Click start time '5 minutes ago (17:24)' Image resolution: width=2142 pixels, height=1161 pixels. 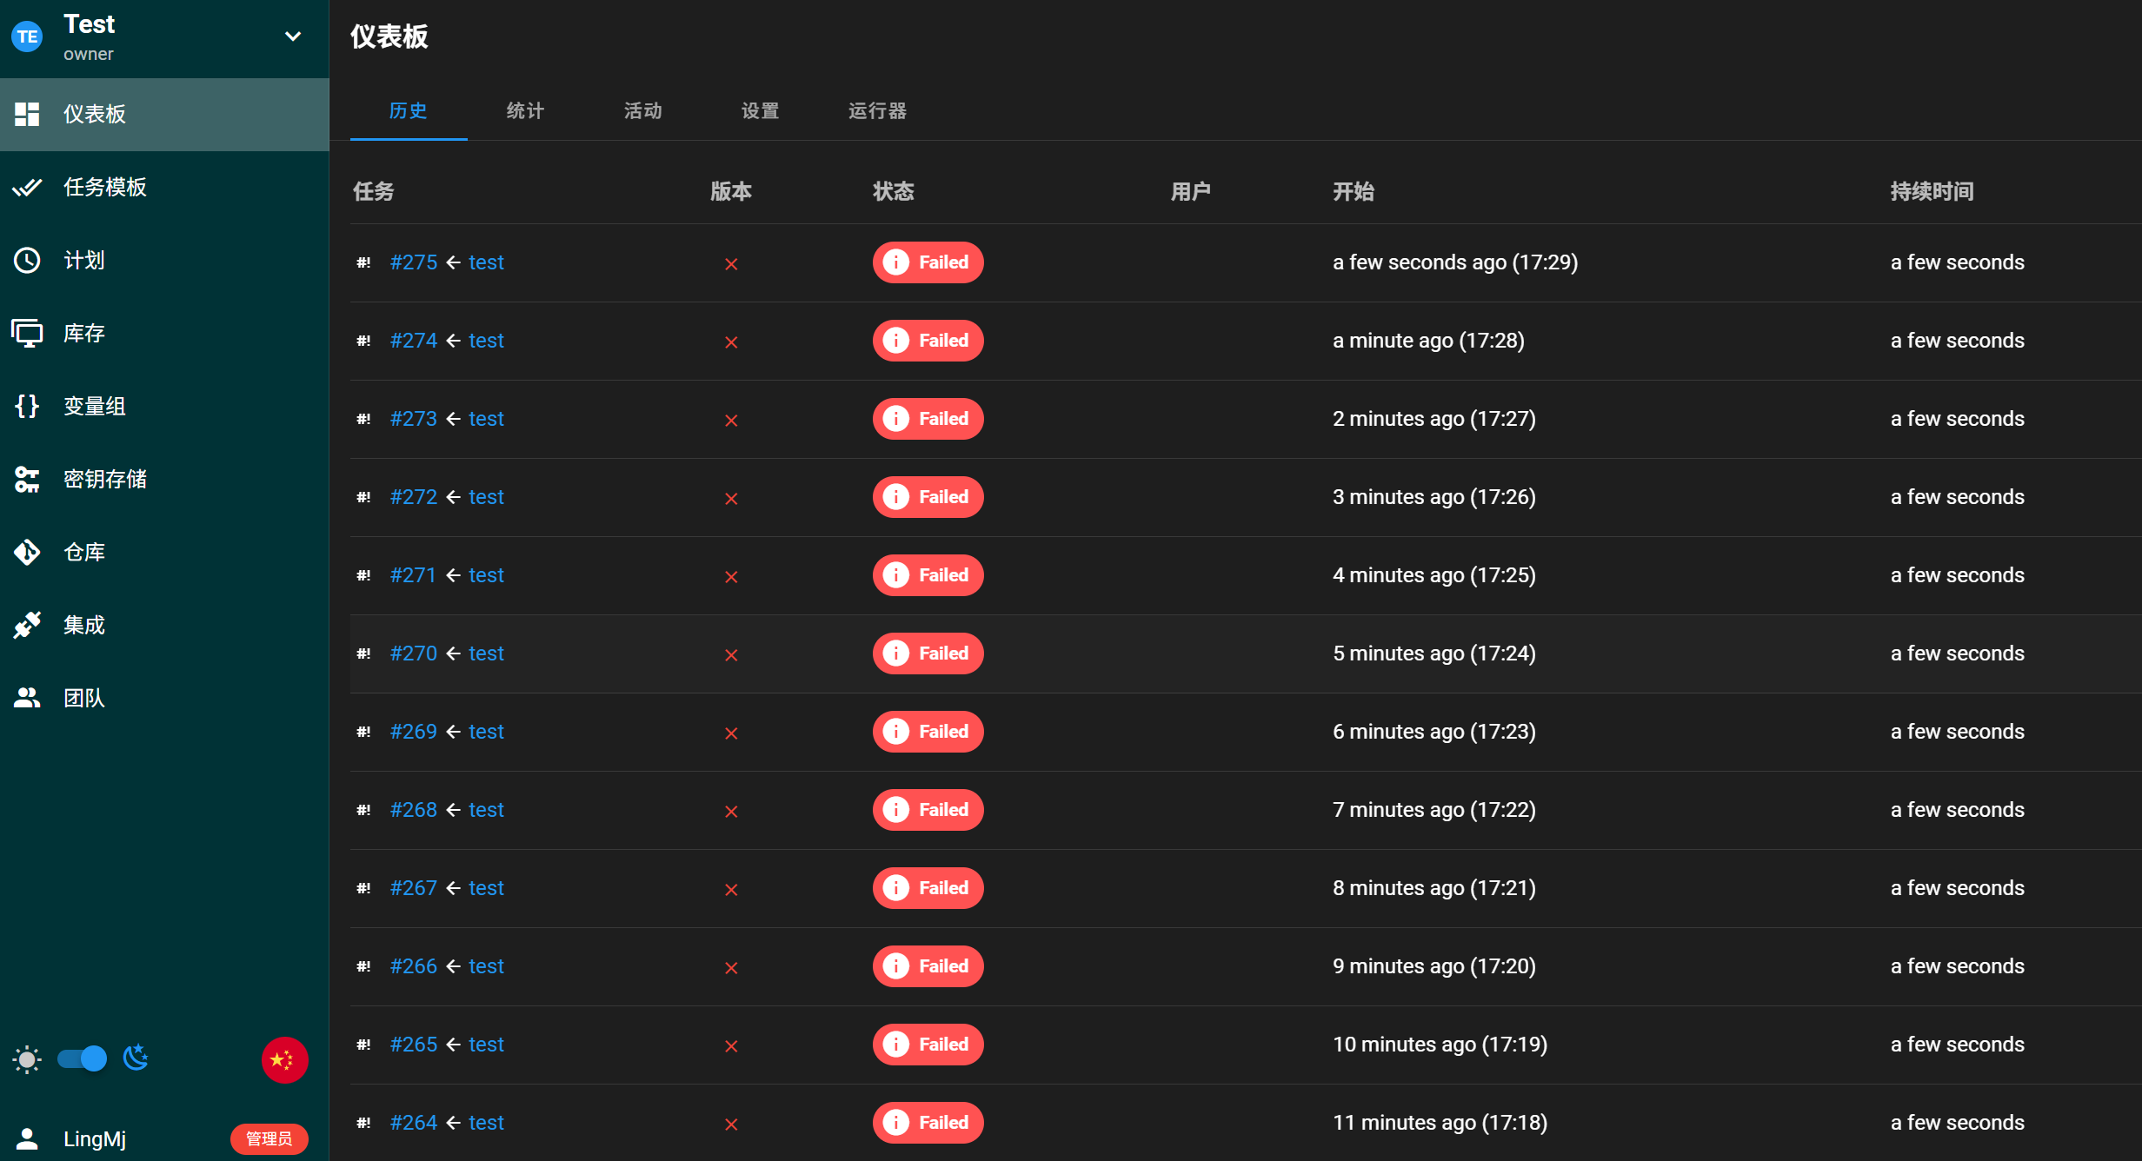point(1434,653)
